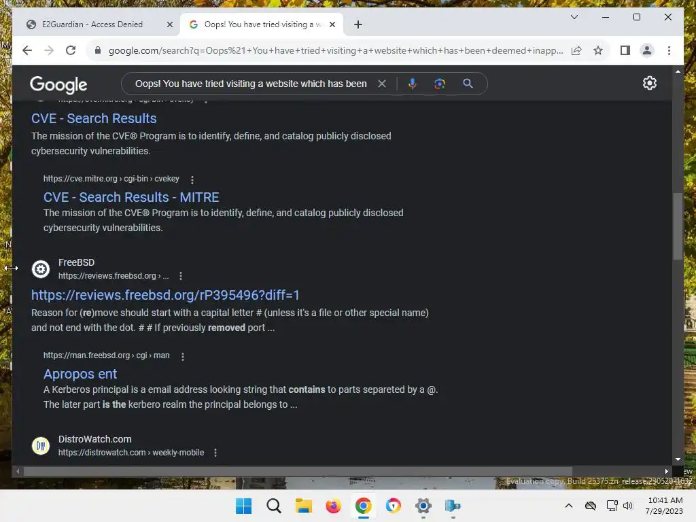696x522 pixels.
Task: Click the Google Chrome taskbar icon
Action: click(x=363, y=506)
